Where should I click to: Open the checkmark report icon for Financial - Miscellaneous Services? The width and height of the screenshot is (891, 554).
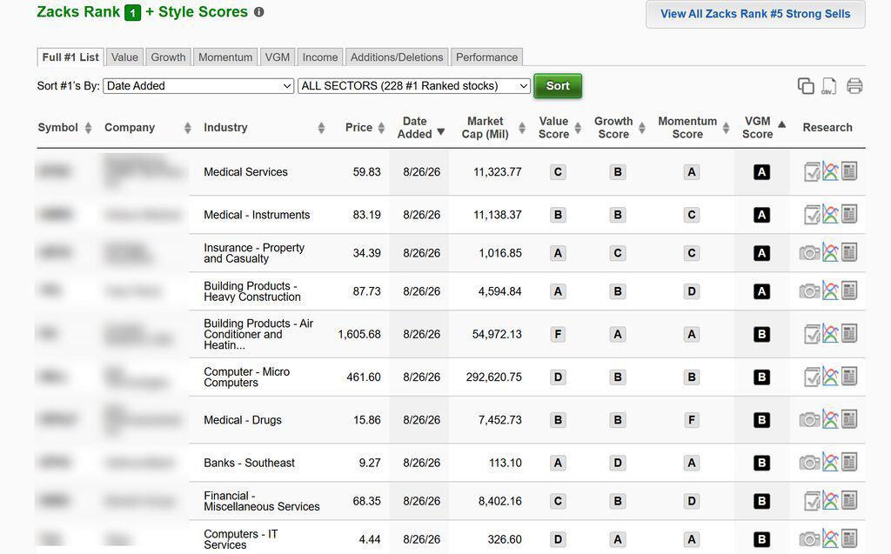click(x=812, y=501)
